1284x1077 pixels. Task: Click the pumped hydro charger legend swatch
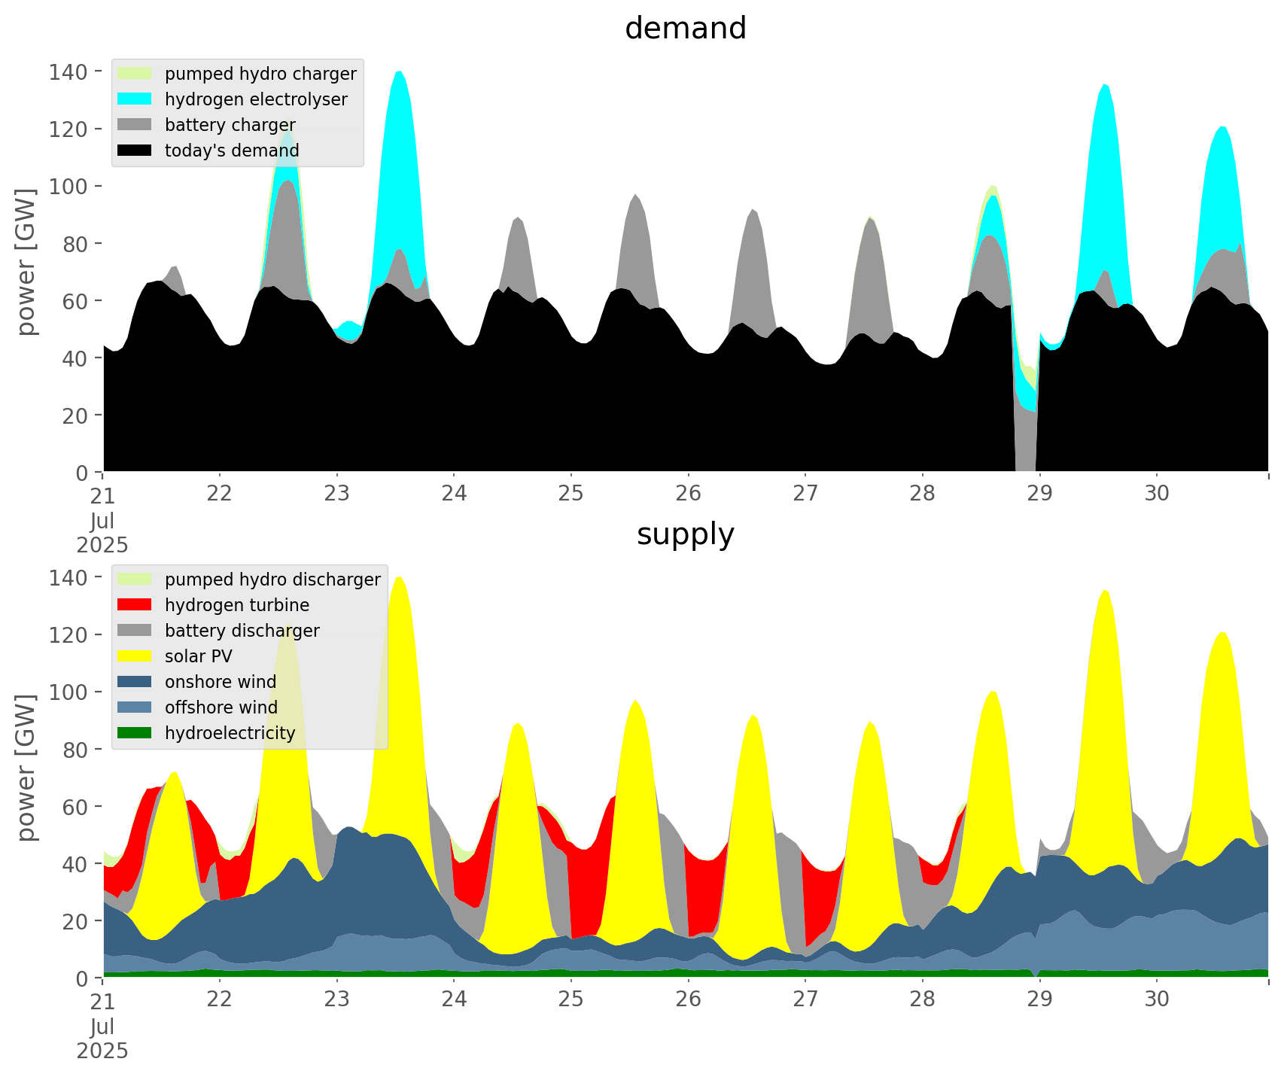[x=134, y=74]
